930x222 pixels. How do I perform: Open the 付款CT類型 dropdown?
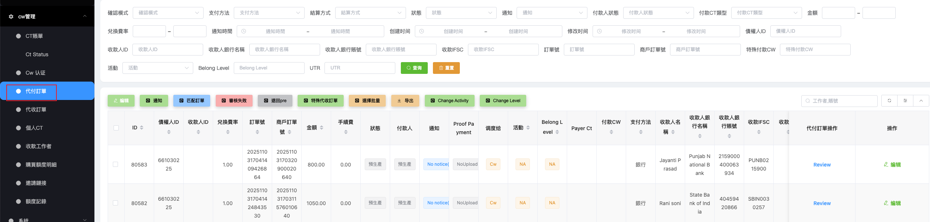tap(766, 13)
